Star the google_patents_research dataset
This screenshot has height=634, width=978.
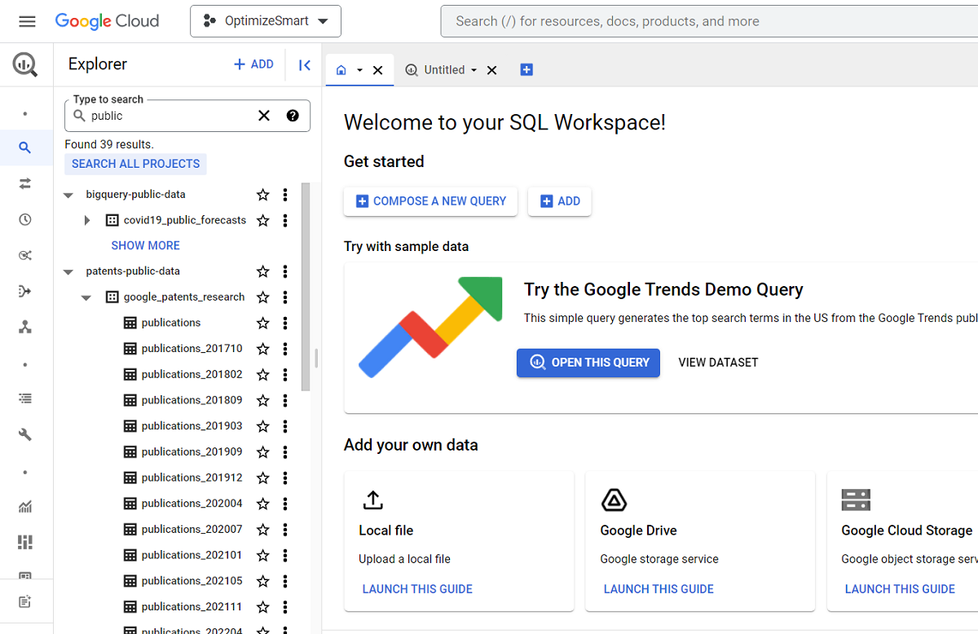[x=262, y=297]
